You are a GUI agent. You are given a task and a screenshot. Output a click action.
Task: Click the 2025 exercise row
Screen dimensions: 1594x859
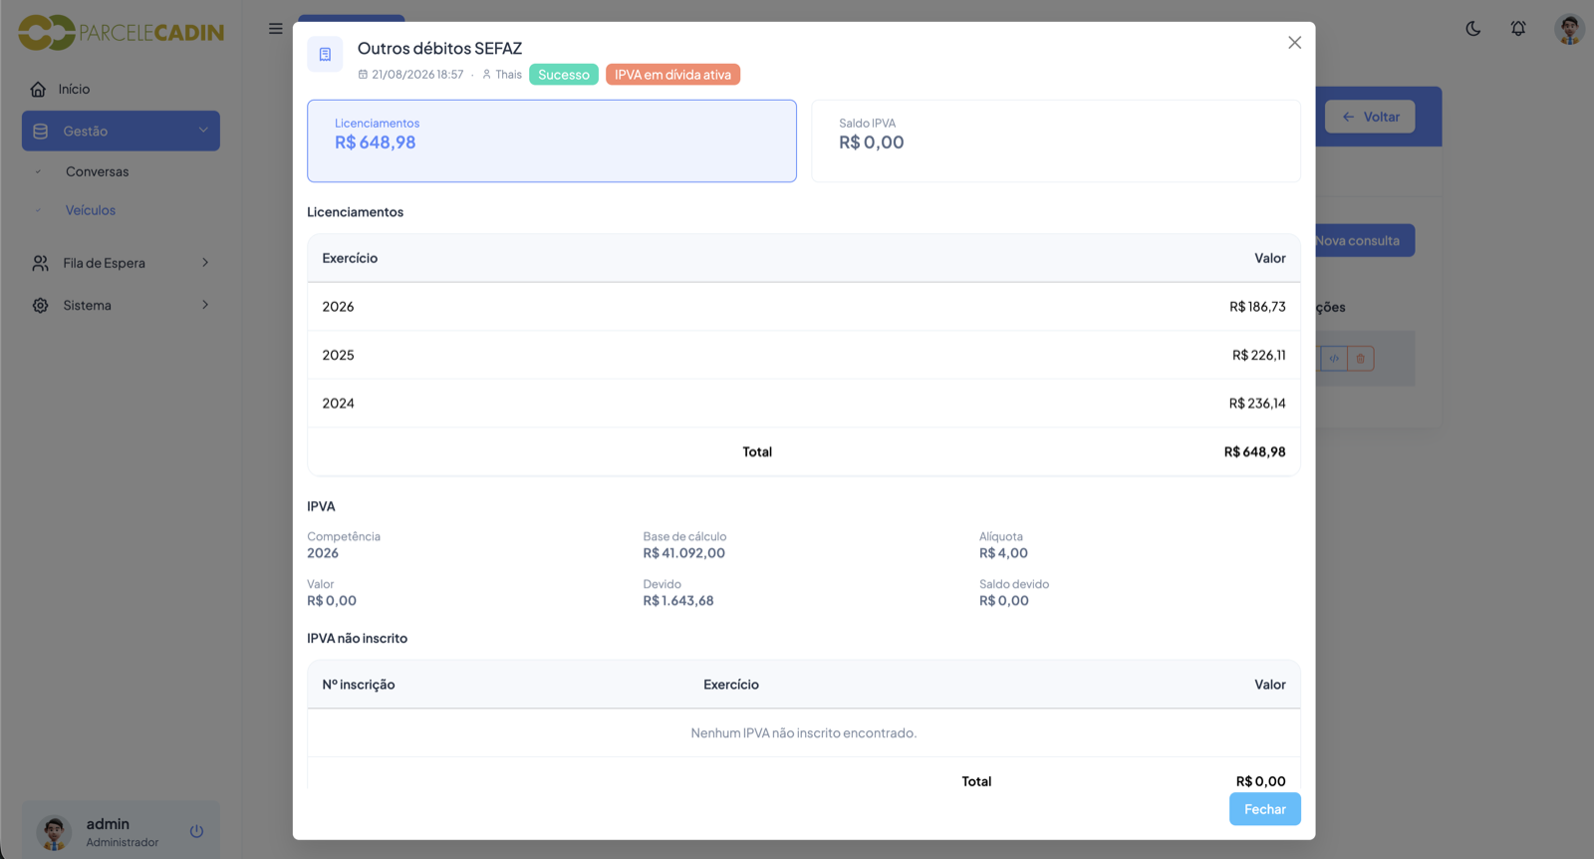tap(804, 355)
